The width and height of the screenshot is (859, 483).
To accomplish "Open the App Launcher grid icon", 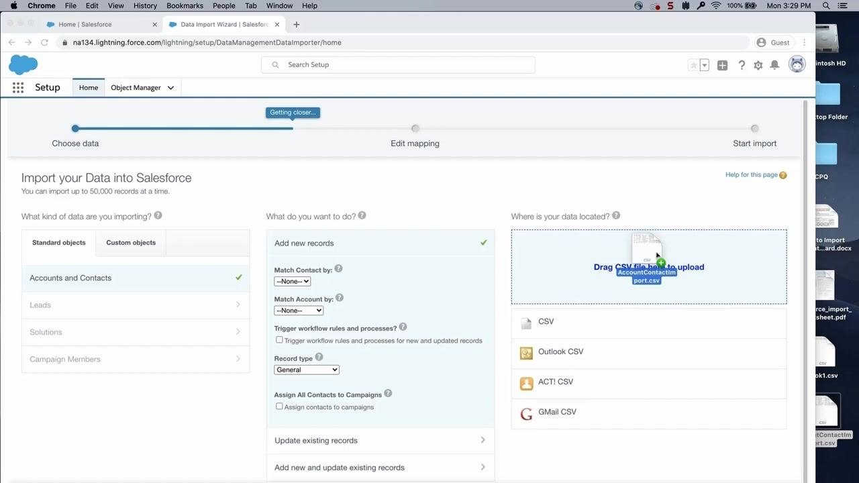I will (x=18, y=87).
